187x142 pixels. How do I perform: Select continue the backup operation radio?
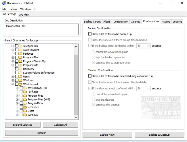click(93, 63)
